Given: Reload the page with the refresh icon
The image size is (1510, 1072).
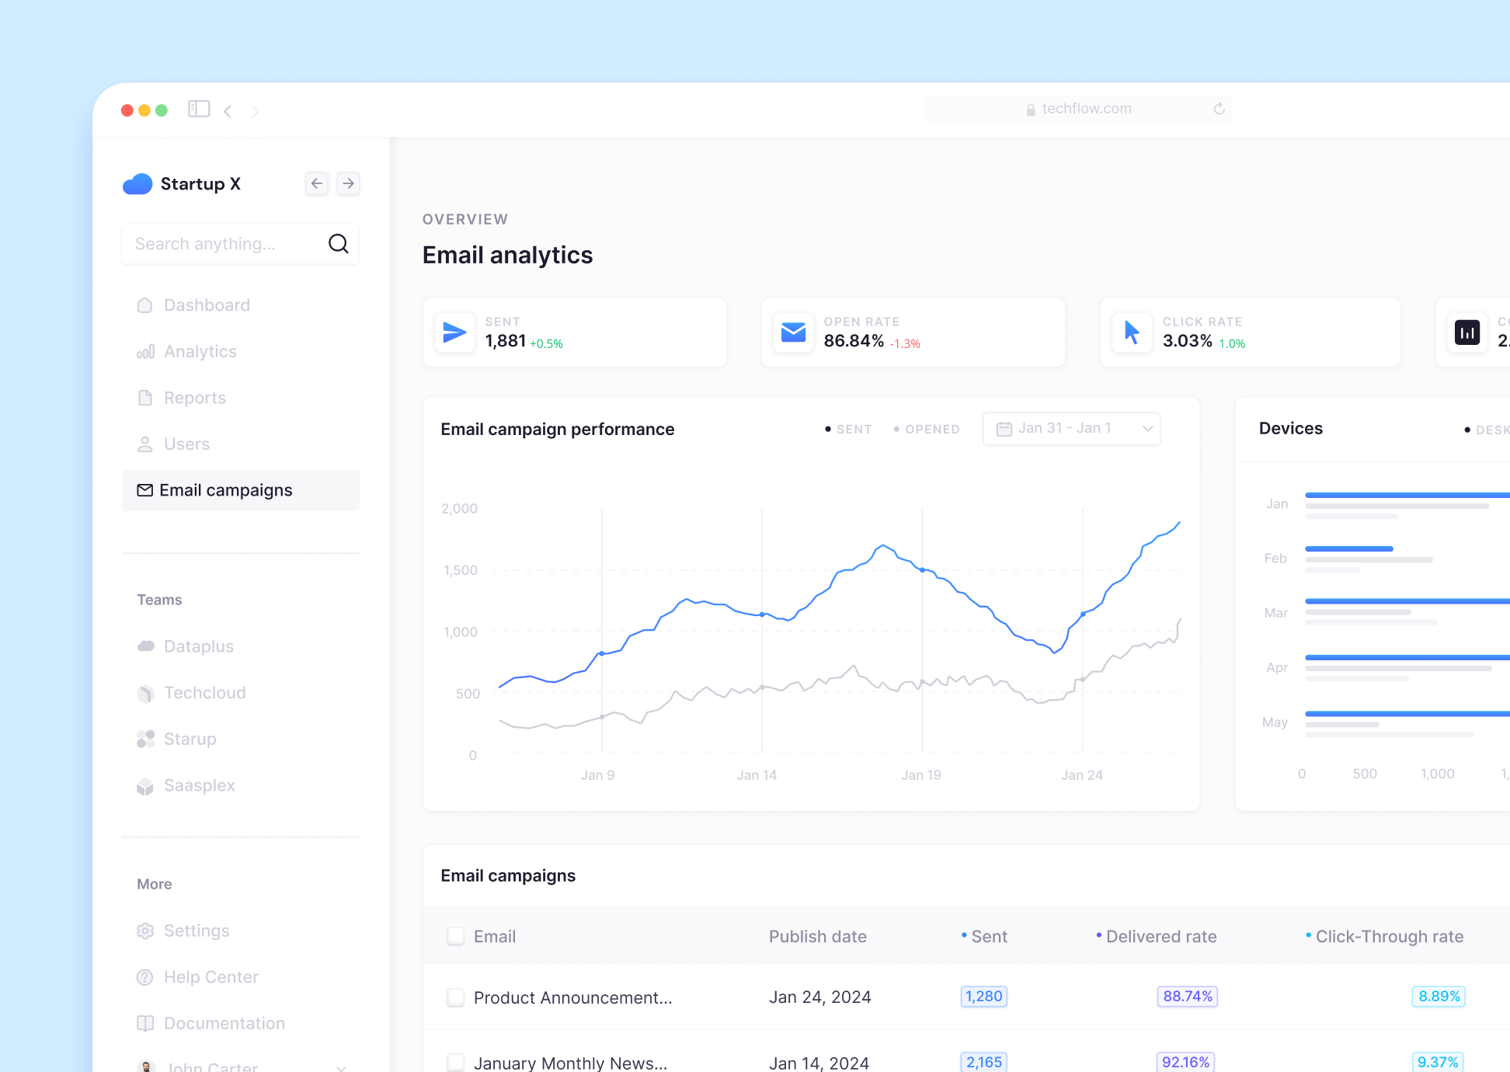Looking at the screenshot, I should 1219,109.
